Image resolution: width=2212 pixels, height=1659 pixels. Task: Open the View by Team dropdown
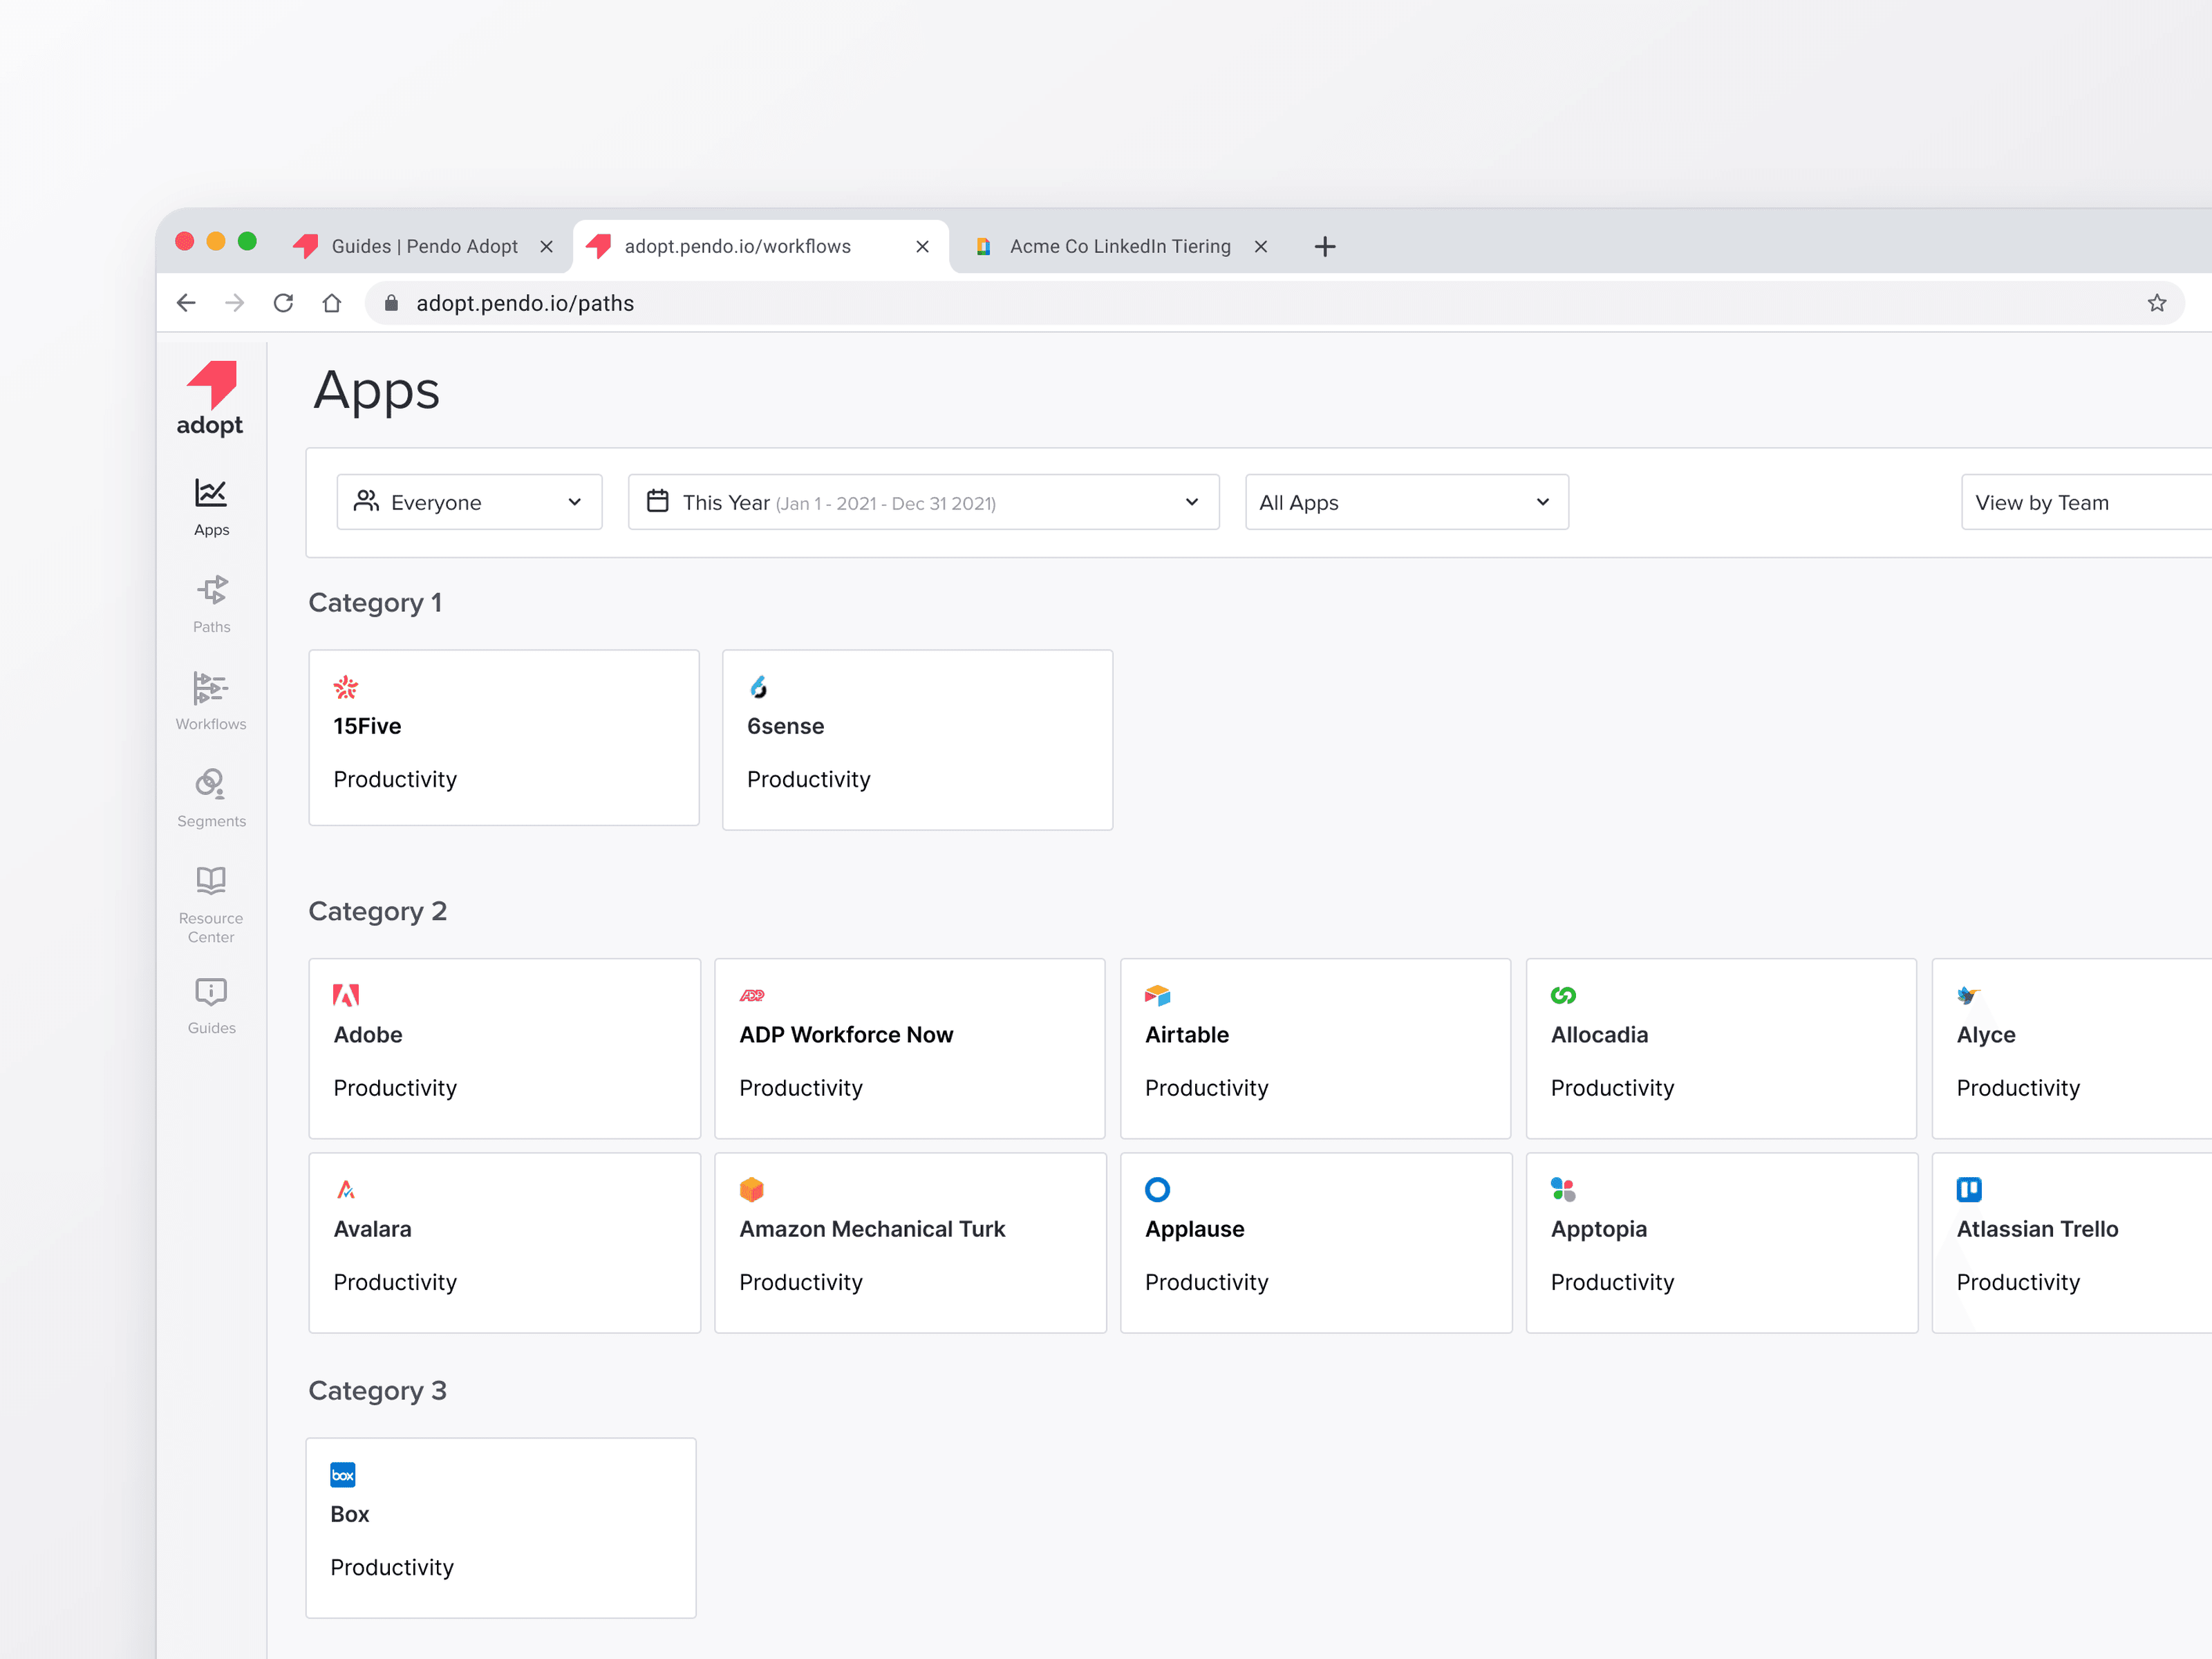click(2086, 502)
